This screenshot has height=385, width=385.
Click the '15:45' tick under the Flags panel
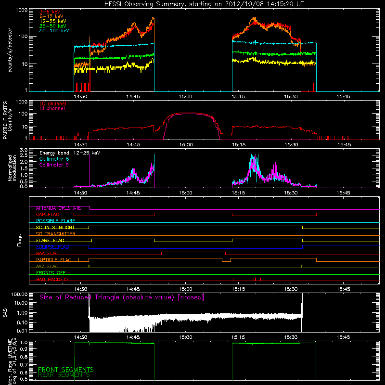pyautogui.click(x=343, y=289)
